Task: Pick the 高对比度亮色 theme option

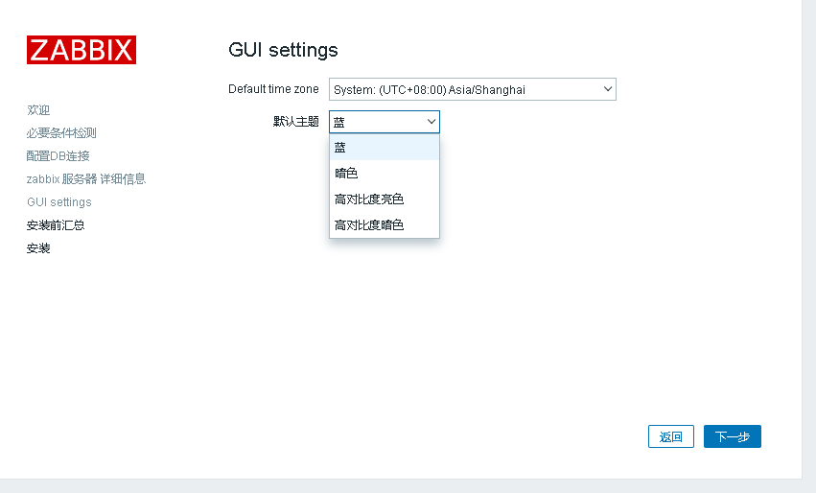Action: (384, 199)
